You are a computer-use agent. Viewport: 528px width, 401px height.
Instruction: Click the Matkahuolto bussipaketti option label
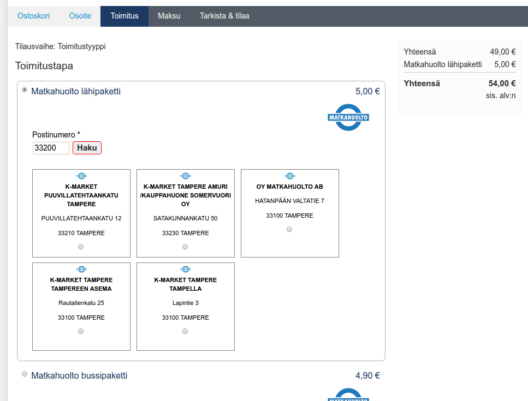[x=79, y=375]
